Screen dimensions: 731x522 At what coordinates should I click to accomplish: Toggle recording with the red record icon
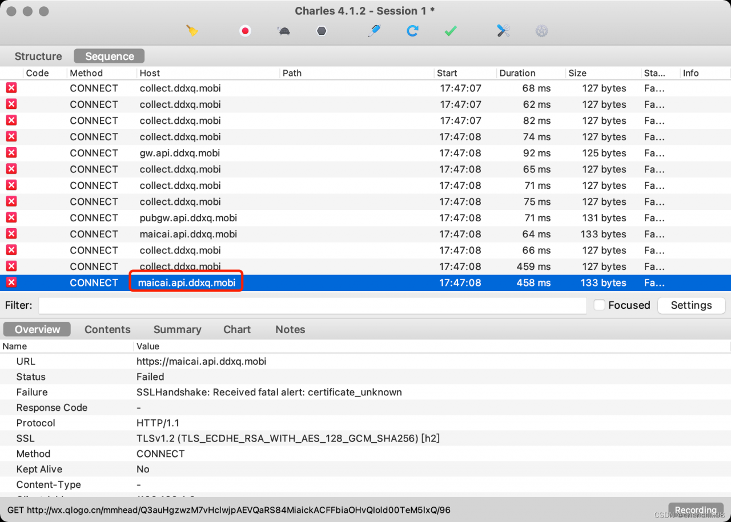pos(245,31)
